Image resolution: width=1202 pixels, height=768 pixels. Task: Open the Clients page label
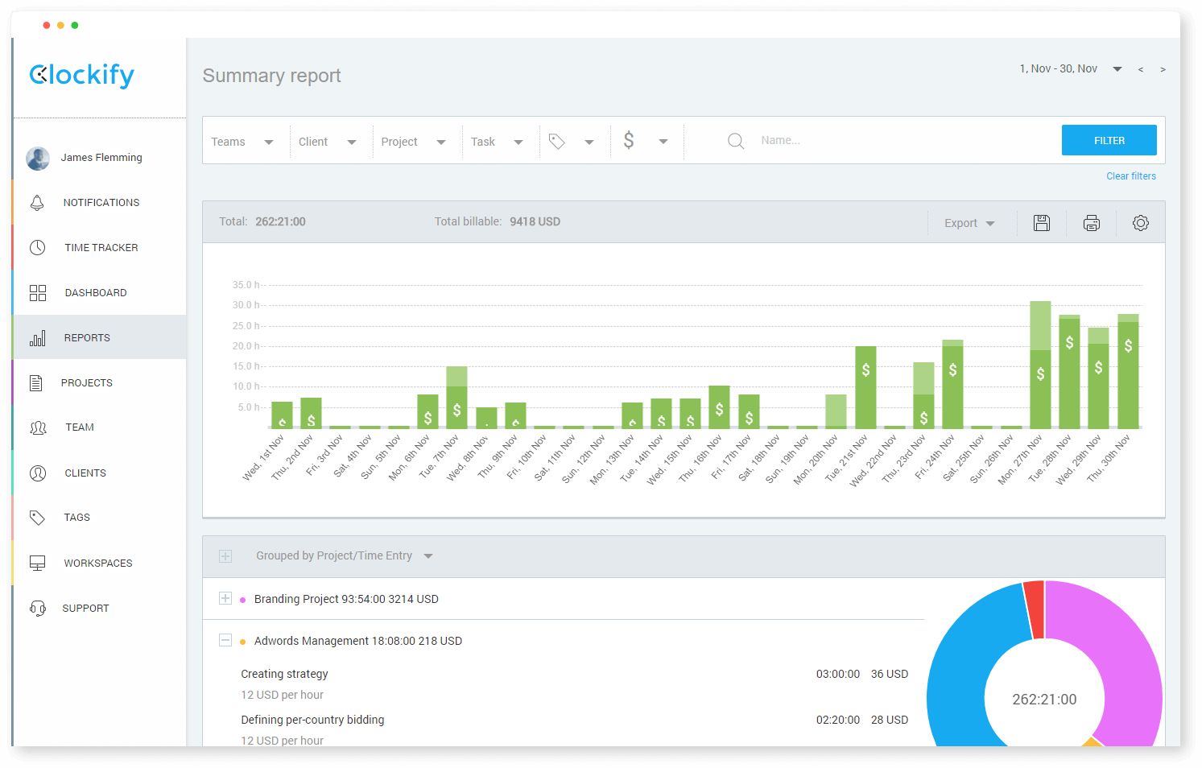85,473
